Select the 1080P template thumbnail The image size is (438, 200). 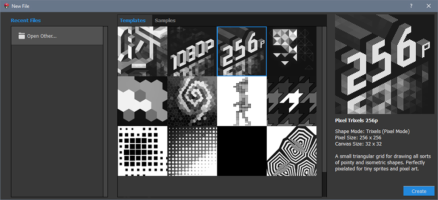click(192, 51)
